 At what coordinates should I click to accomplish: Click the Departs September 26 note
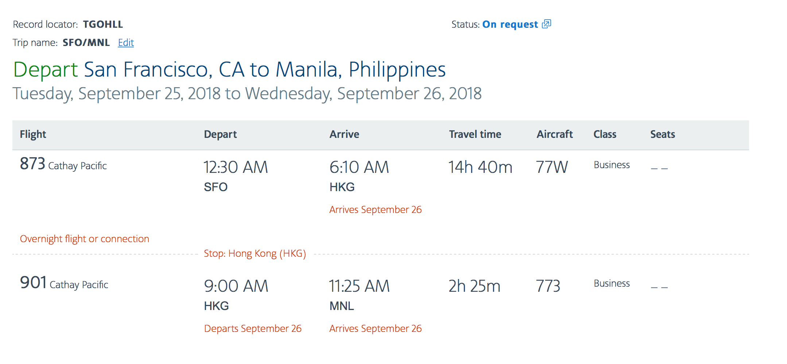pyautogui.click(x=253, y=329)
